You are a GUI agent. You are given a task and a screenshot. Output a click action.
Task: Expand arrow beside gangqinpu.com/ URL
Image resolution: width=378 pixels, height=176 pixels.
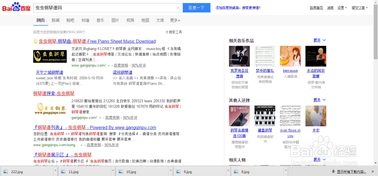point(100,118)
